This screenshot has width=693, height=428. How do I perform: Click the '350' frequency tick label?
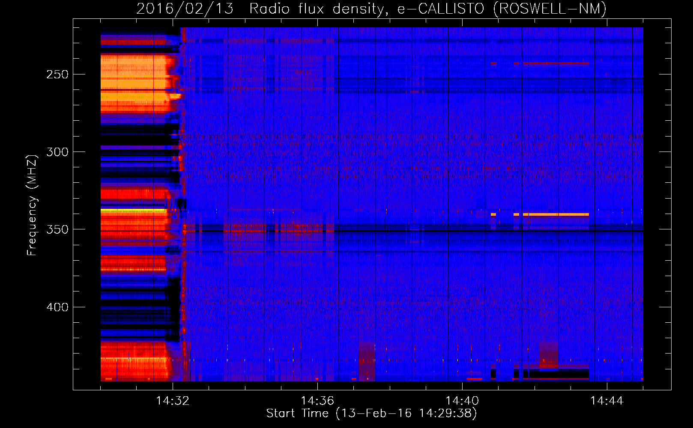click(57, 229)
